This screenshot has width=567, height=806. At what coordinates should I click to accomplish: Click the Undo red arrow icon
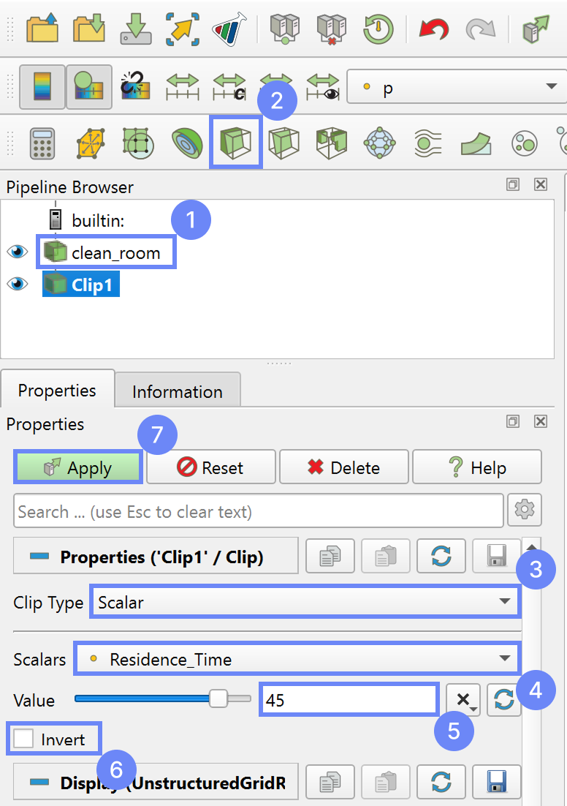click(433, 29)
